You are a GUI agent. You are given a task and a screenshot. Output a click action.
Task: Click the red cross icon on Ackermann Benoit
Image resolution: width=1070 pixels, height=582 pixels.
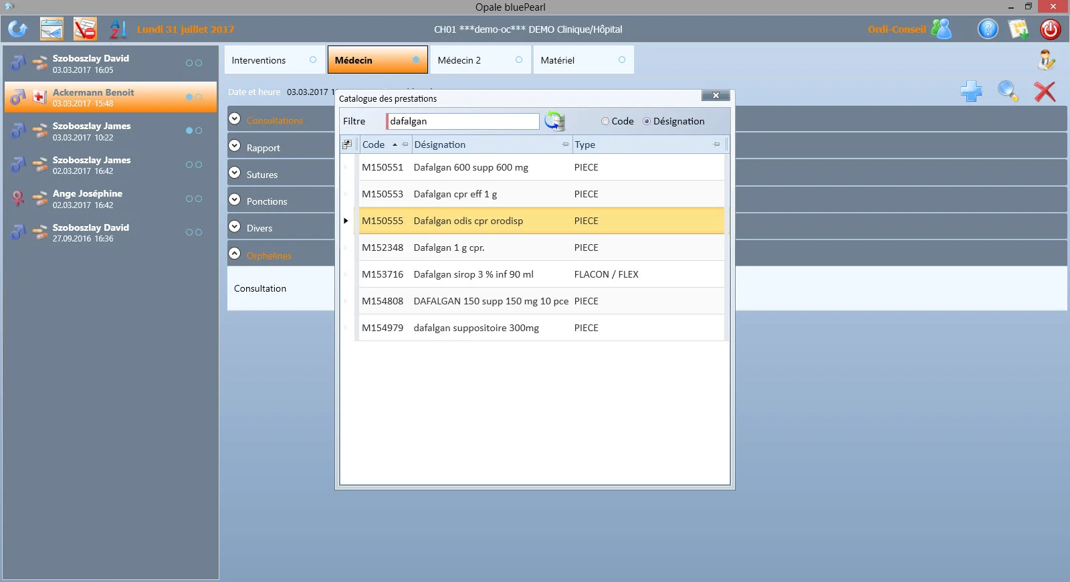(x=39, y=98)
